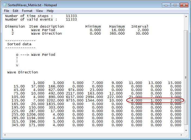Image resolution: width=191 pixels, height=140 pixels.
Task: Click the Maximum value 16.000
Action: (x=118, y=30)
